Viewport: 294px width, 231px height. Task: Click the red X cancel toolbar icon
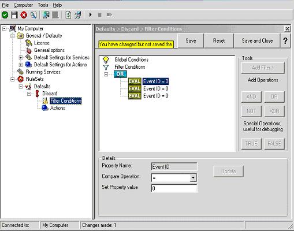[x=24, y=15]
